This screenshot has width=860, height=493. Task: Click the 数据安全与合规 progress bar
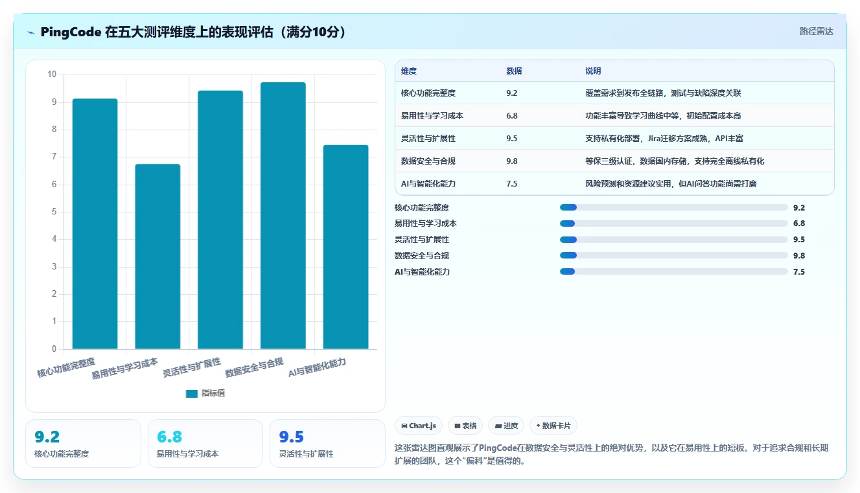point(674,255)
